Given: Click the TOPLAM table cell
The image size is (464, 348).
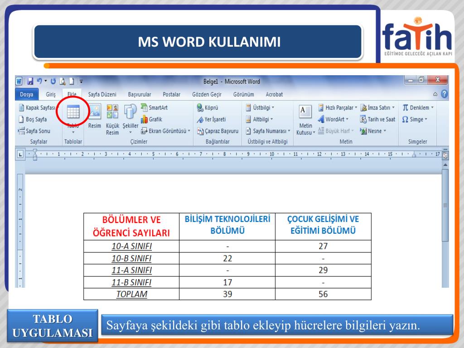Looking at the screenshot, I should pyautogui.click(x=131, y=294).
